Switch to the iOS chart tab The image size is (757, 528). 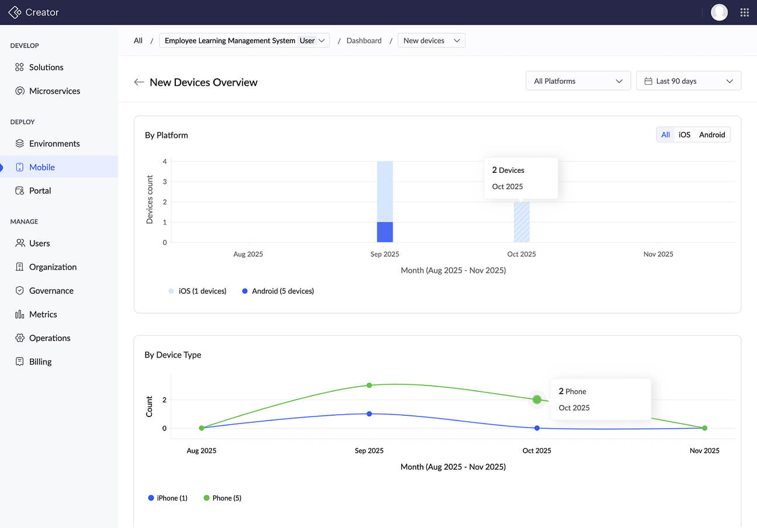(684, 135)
